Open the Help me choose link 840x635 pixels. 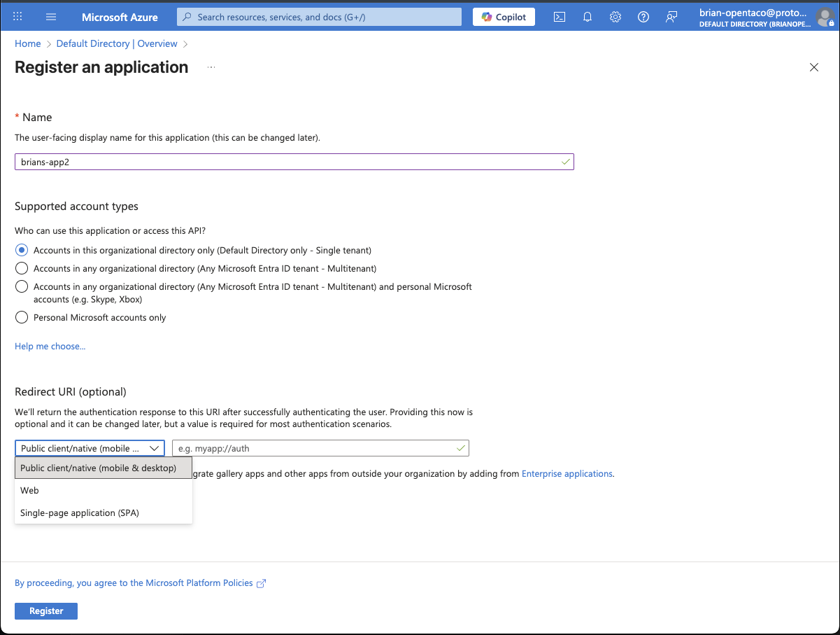(50, 346)
